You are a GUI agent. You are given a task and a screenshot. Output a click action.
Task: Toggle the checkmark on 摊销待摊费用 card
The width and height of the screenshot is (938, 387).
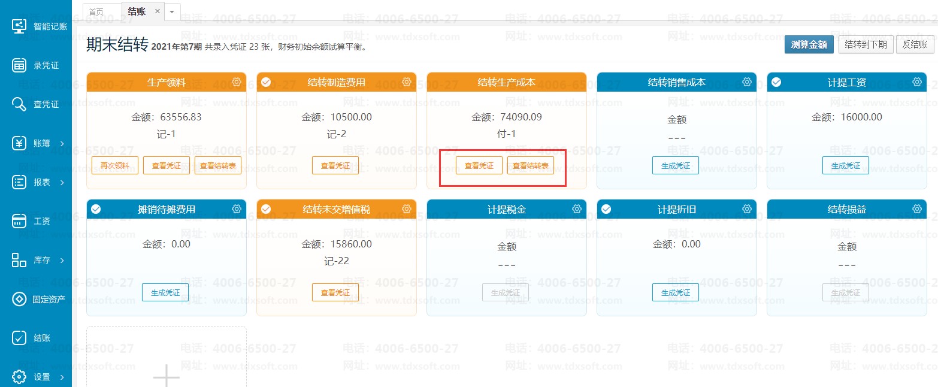(x=96, y=209)
